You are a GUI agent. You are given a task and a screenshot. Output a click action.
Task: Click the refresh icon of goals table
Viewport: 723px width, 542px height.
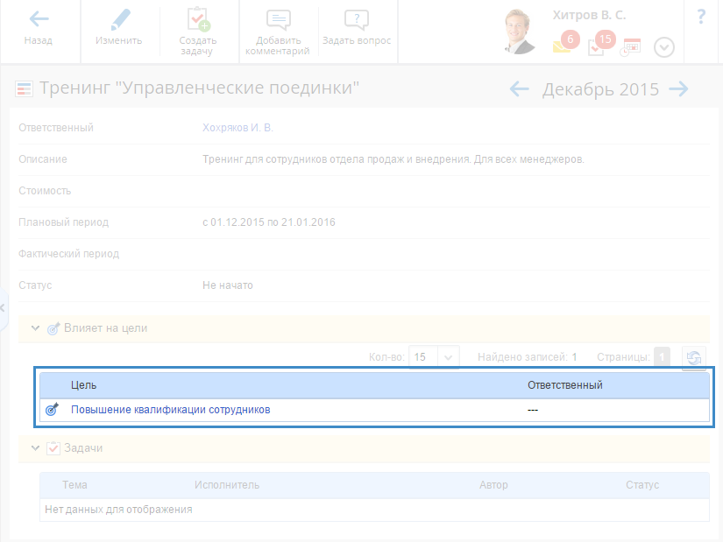click(x=694, y=357)
